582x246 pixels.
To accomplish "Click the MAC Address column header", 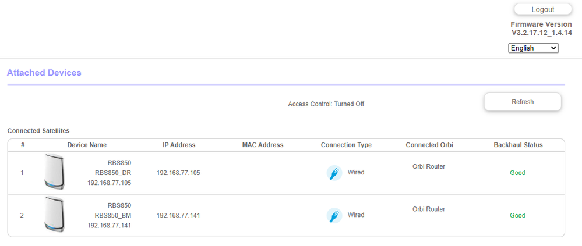I will tap(263, 145).
